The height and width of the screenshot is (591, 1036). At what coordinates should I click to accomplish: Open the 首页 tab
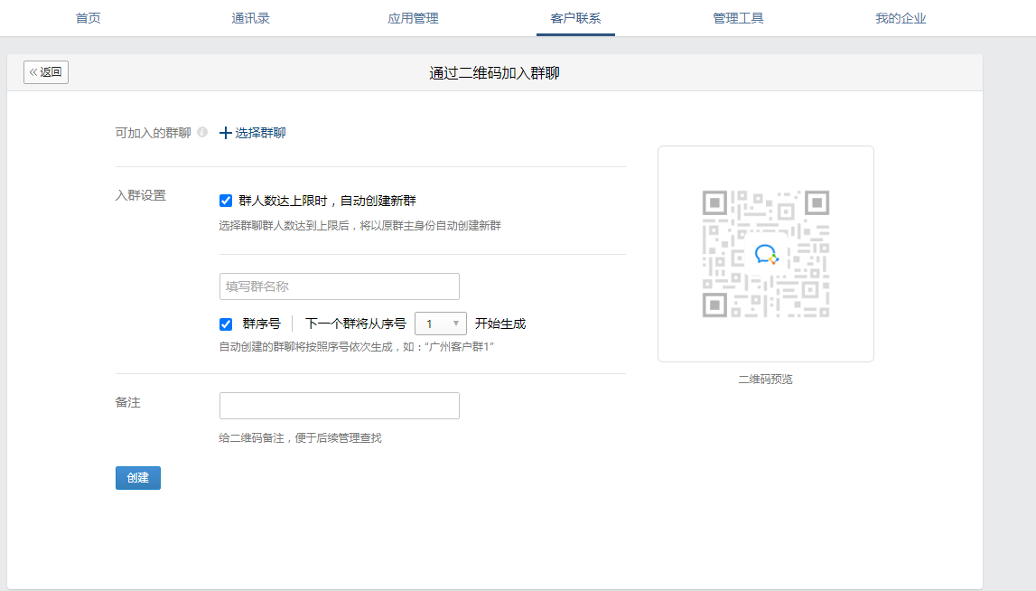click(88, 18)
